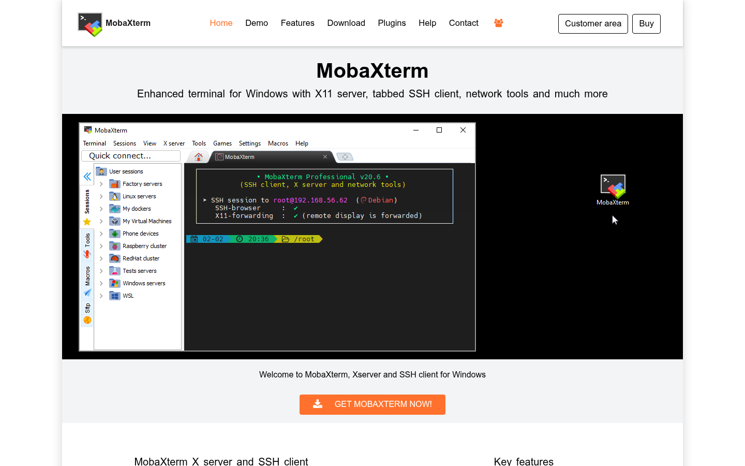Image resolution: width=745 pixels, height=466 pixels.
Task: Go to the Download page
Action: [346, 23]
